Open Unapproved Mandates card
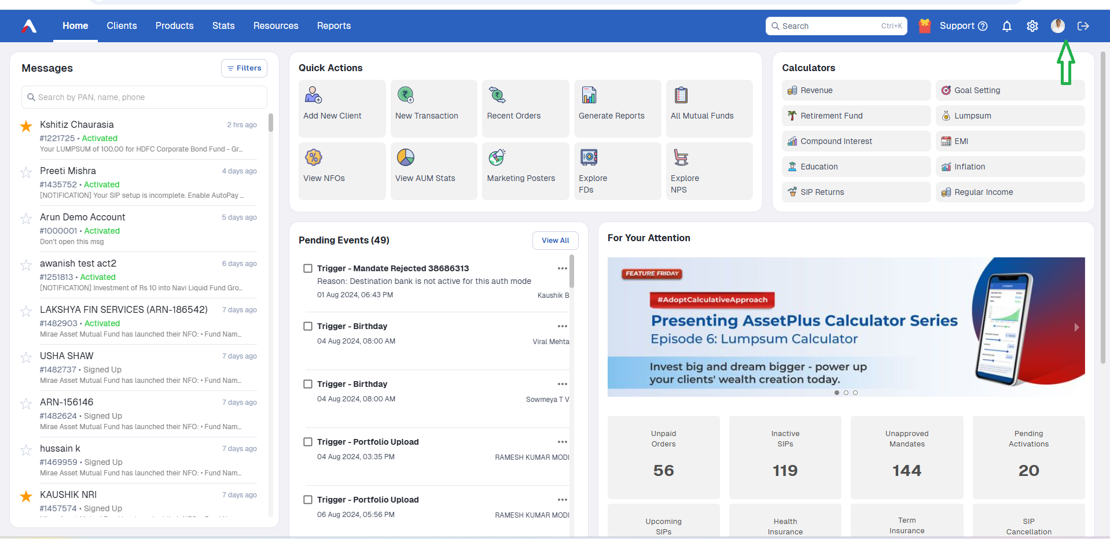The image size is (1110, 539). point(907,457)
